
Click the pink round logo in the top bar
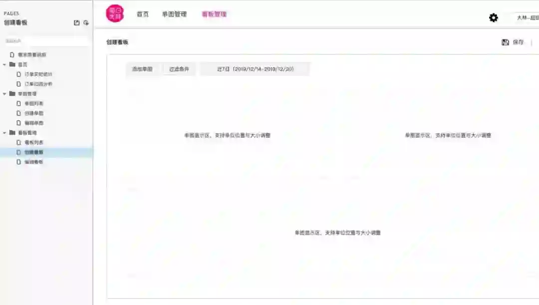point(115,13)
